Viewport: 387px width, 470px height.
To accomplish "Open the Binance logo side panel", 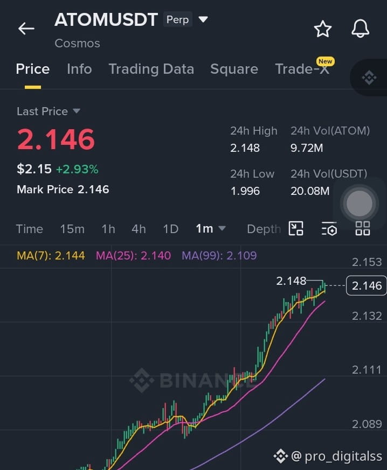I will tap(369, 78).
